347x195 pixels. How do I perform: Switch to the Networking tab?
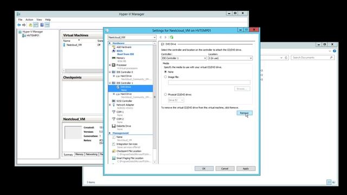click(x=92, y=154)
